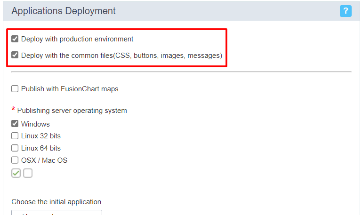Open the help question mark icon
The width and height of the screenshot is (362, 215).
[x=346, y=11]
